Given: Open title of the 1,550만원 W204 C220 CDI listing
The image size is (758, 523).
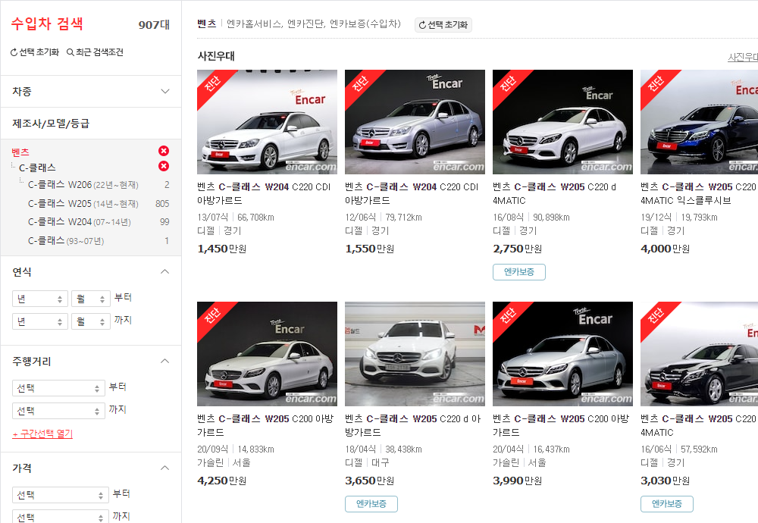Looking at the screenshot, I should (x=412, y=193).
